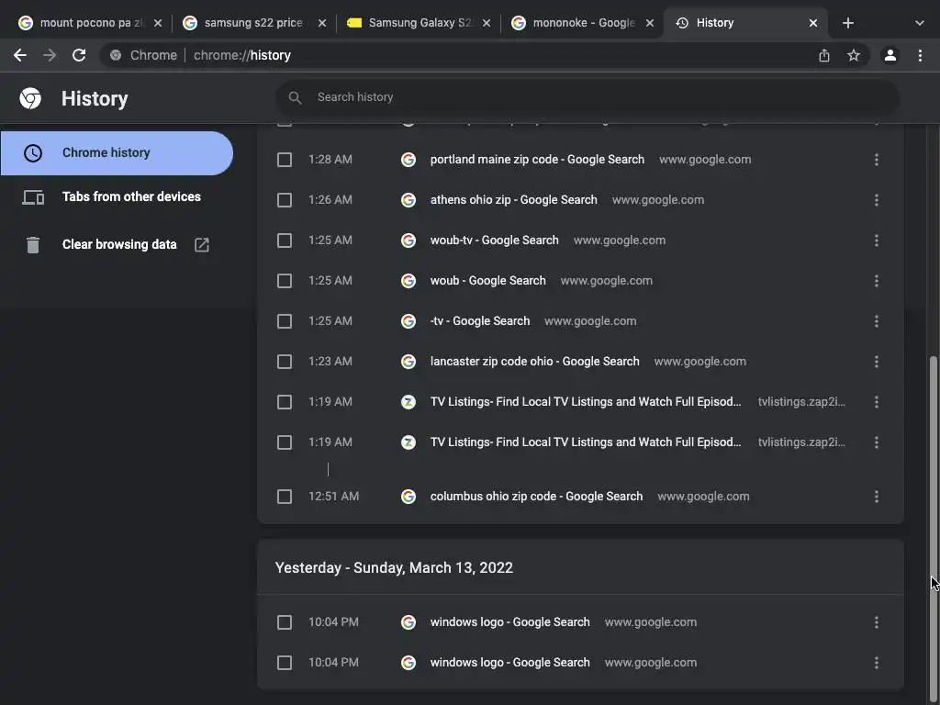Screen dimensions: 940x705
Task: Select the woub-tv search entry checkbox
Action: [x=285, y=241]
